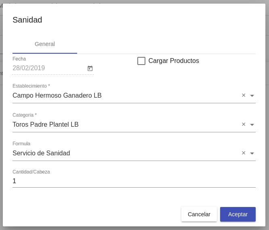269x230 pixels.
Task: Click the Servicio de Sanidad value
Action: [x=41, y=153]
